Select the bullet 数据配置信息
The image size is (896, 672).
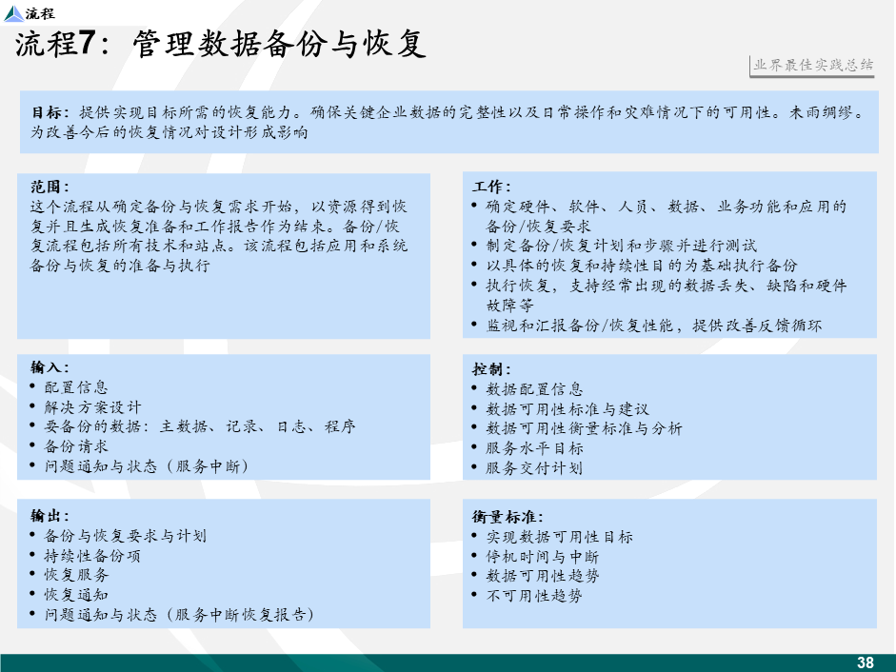coord(534,389)
